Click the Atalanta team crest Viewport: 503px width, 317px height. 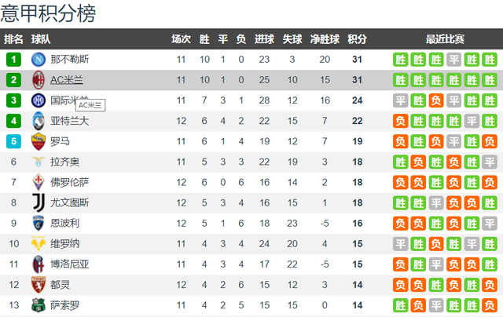pos(39,121)
